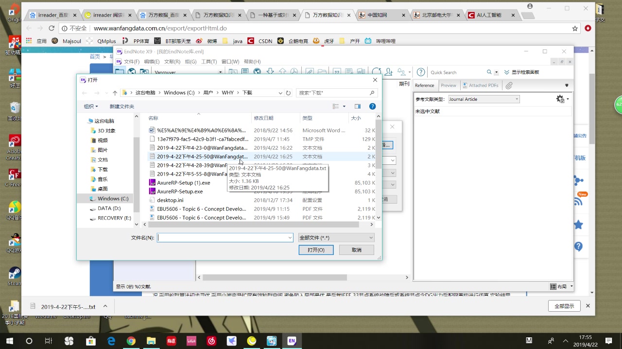Image resolution: width=622 pixels, height=349 pixels.
Task: Select 音乐 folder in navigation pane
Action: pos(102,179)
